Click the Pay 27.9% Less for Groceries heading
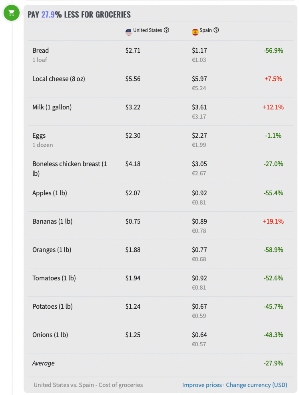The image size is (299, 395). click(79, 15)
